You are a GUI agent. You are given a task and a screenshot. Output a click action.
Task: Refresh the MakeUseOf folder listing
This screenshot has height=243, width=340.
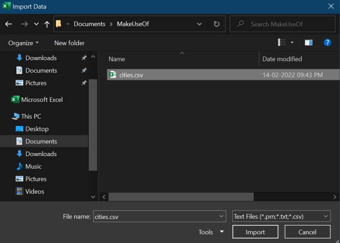216,24
